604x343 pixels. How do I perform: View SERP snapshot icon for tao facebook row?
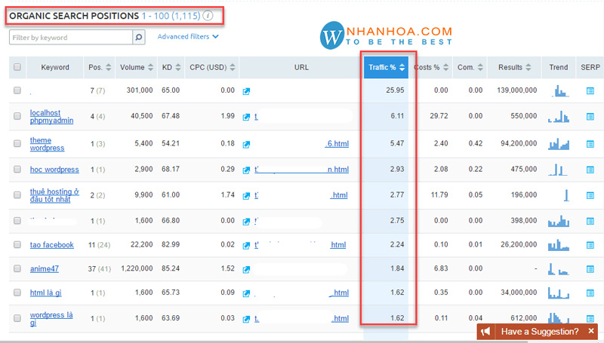click(590, 245)
